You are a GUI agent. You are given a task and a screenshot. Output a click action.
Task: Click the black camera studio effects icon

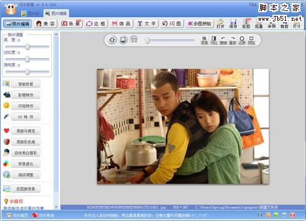pos(7,95)
